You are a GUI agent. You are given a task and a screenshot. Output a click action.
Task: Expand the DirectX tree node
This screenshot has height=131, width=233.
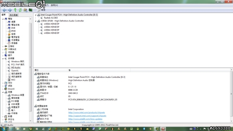point(3,89)
